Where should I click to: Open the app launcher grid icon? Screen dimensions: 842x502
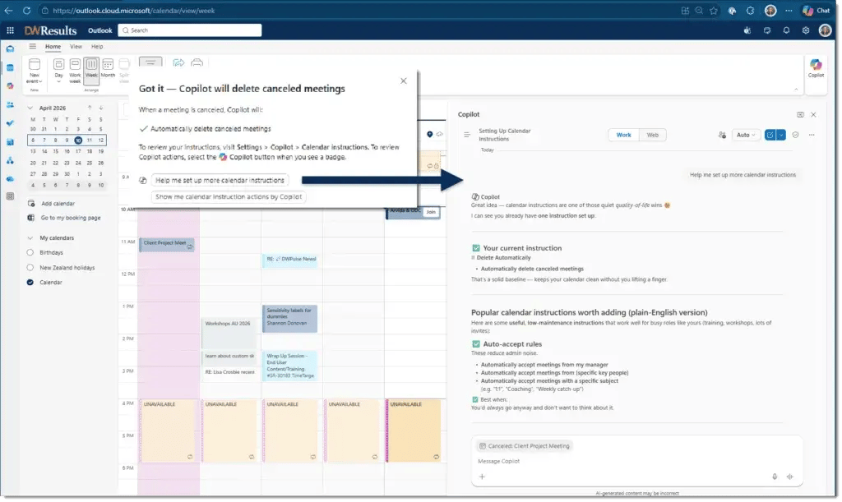point(10,30)
